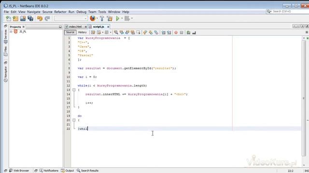309x173 pixels.
Task: Switch editor to History view
Action: tap(82, 32)
